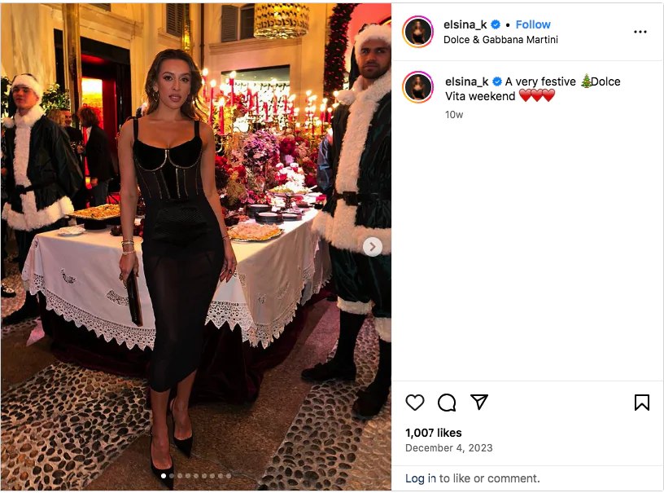Image resolution: width=664 pixels, height=493 pixels.
Task: Save the post with the bookmark icon
Action: coord(641,403)
